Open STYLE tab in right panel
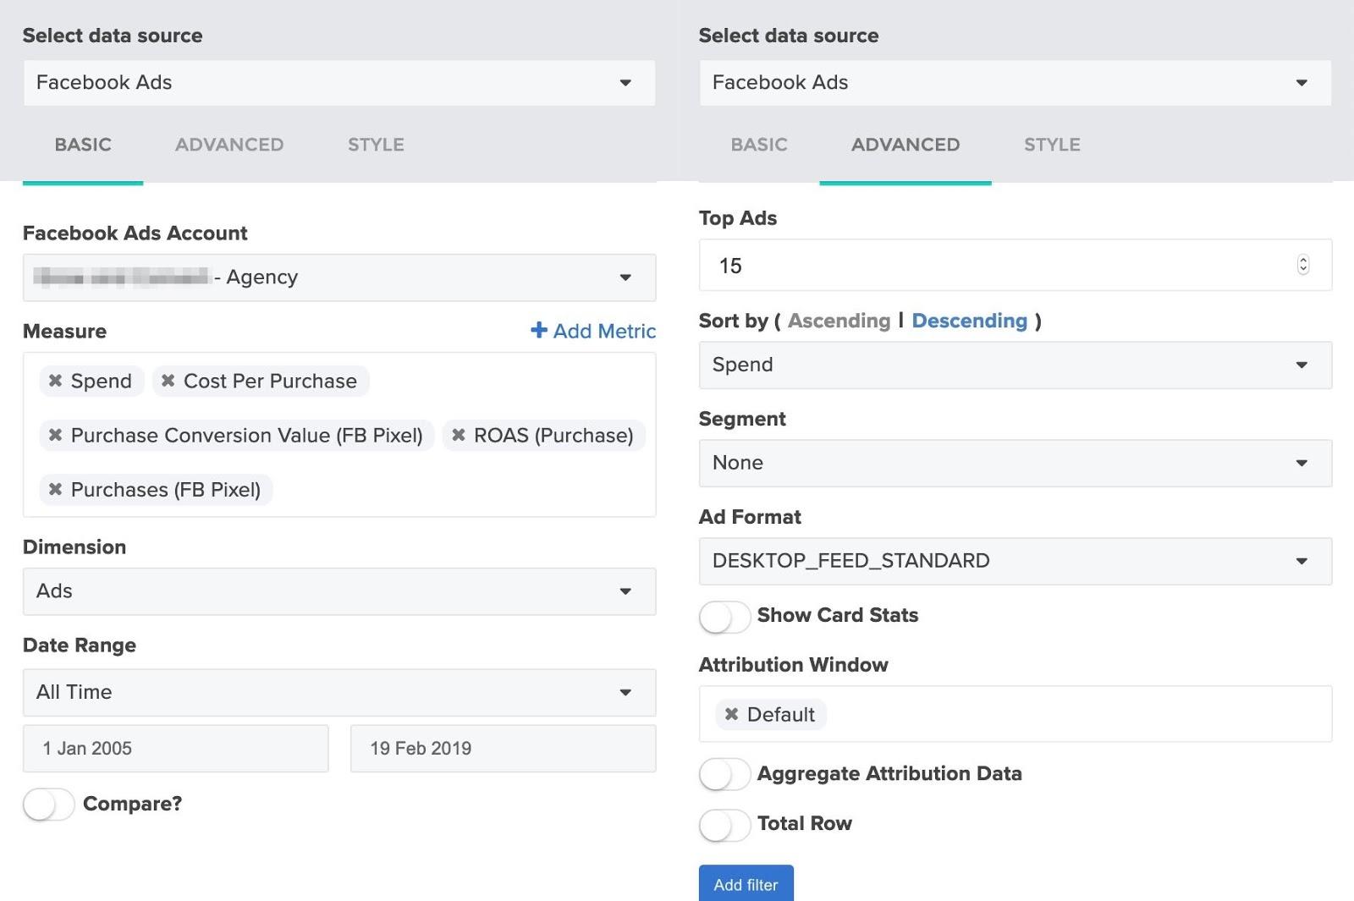 (1052, 145)
